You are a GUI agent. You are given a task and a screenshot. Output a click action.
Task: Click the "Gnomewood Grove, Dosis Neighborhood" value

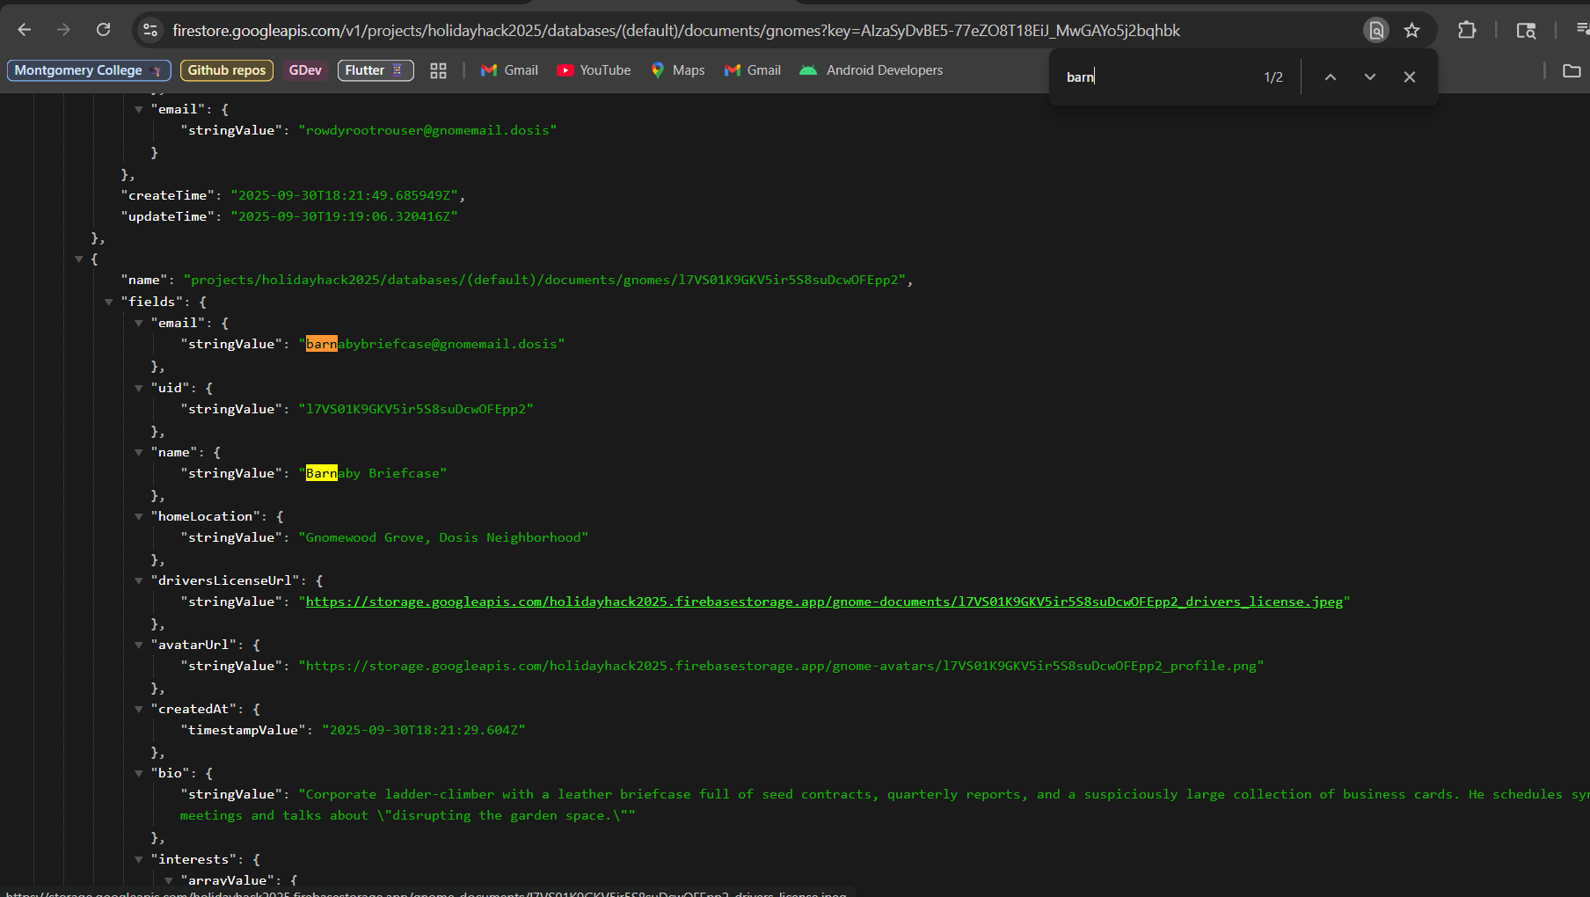tap(443, 537)
